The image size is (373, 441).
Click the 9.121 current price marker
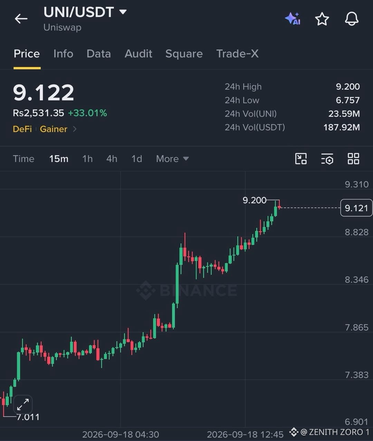coord(356,208)
